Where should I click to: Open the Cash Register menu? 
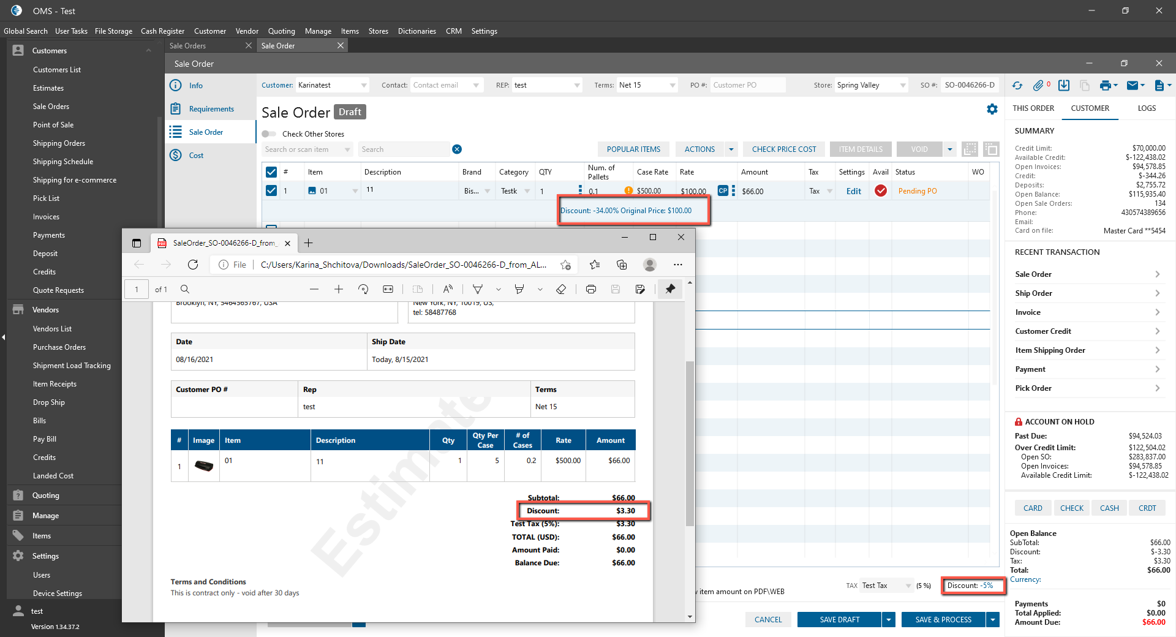click(162, 31)
